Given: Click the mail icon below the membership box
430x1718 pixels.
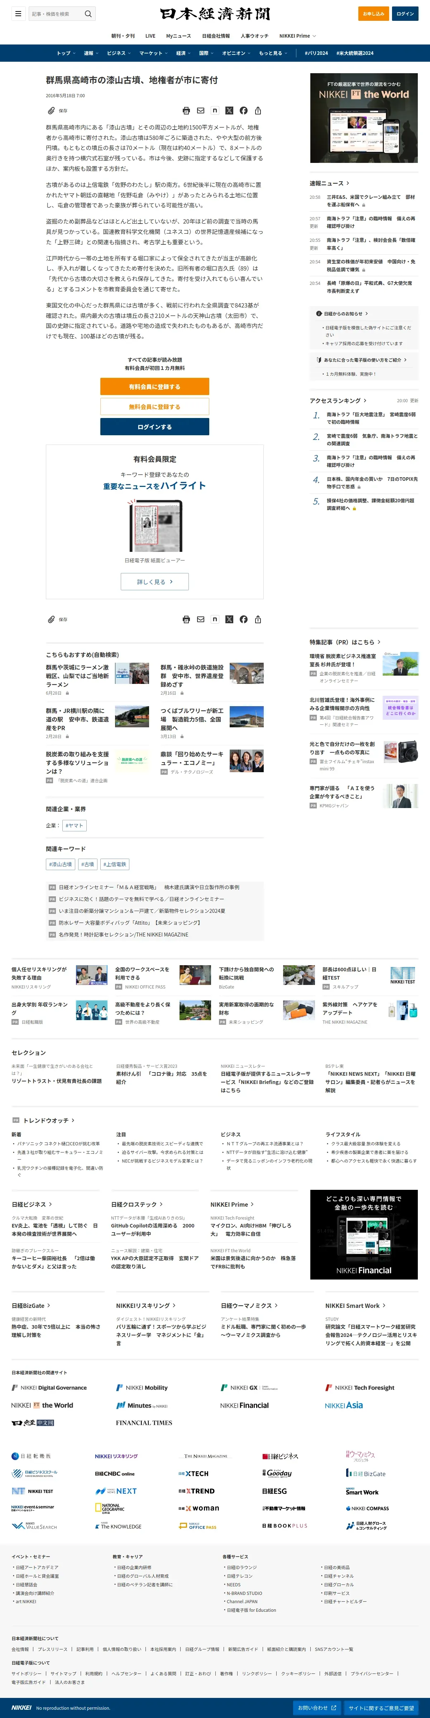Looking at the screenshot, I should 200,620.
